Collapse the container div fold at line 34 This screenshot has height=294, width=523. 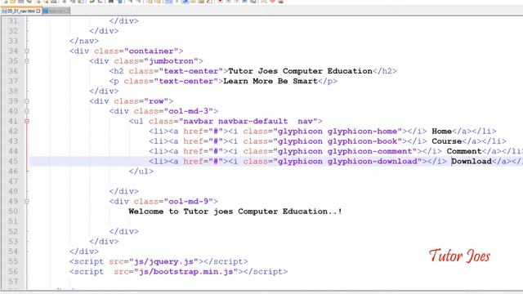[27, 51]
